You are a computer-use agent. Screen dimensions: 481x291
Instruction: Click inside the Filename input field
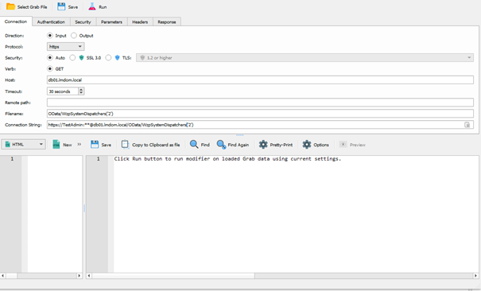pos(260,114)
